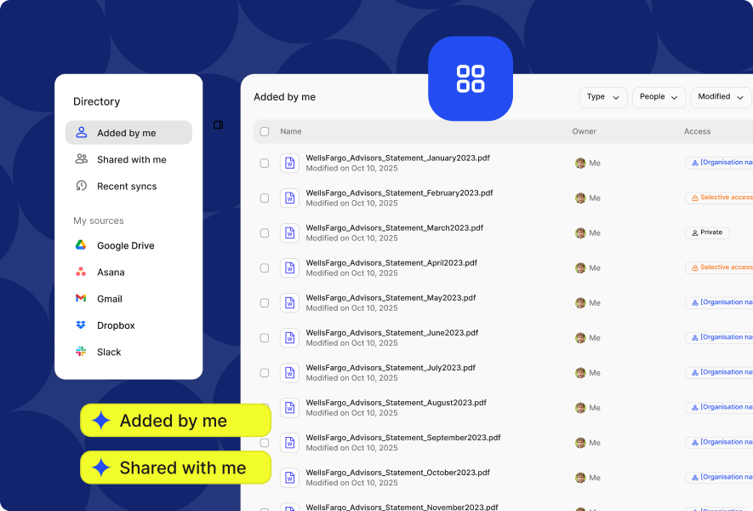
Task: Open Slack source
Action: (109, 352)
